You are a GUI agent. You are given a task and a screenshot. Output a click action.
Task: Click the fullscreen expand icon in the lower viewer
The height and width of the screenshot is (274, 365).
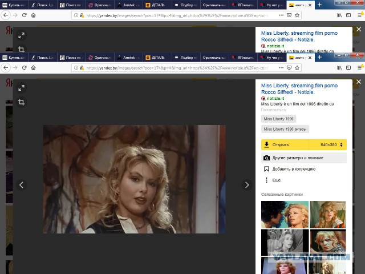pos(22,88)
